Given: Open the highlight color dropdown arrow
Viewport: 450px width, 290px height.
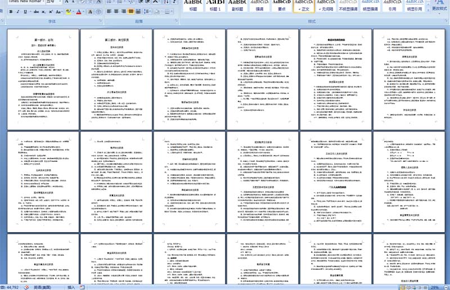Looking at the screenshot, I should coord(73,12).
